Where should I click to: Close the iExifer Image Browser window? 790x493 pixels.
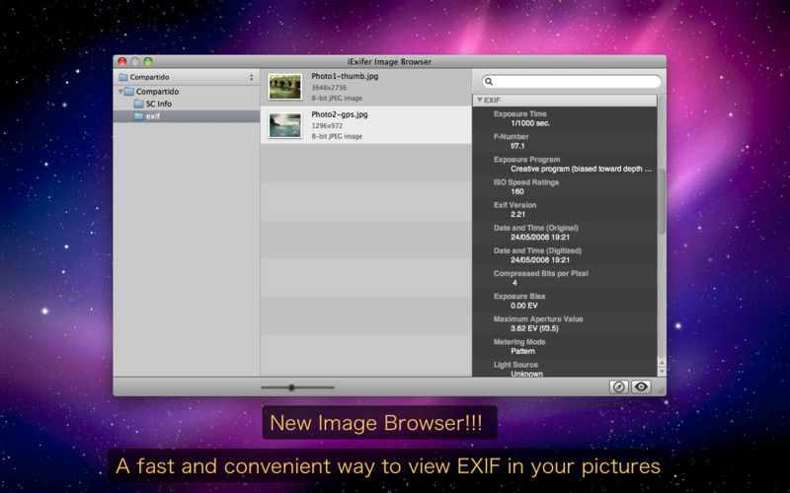click(122, 61)
